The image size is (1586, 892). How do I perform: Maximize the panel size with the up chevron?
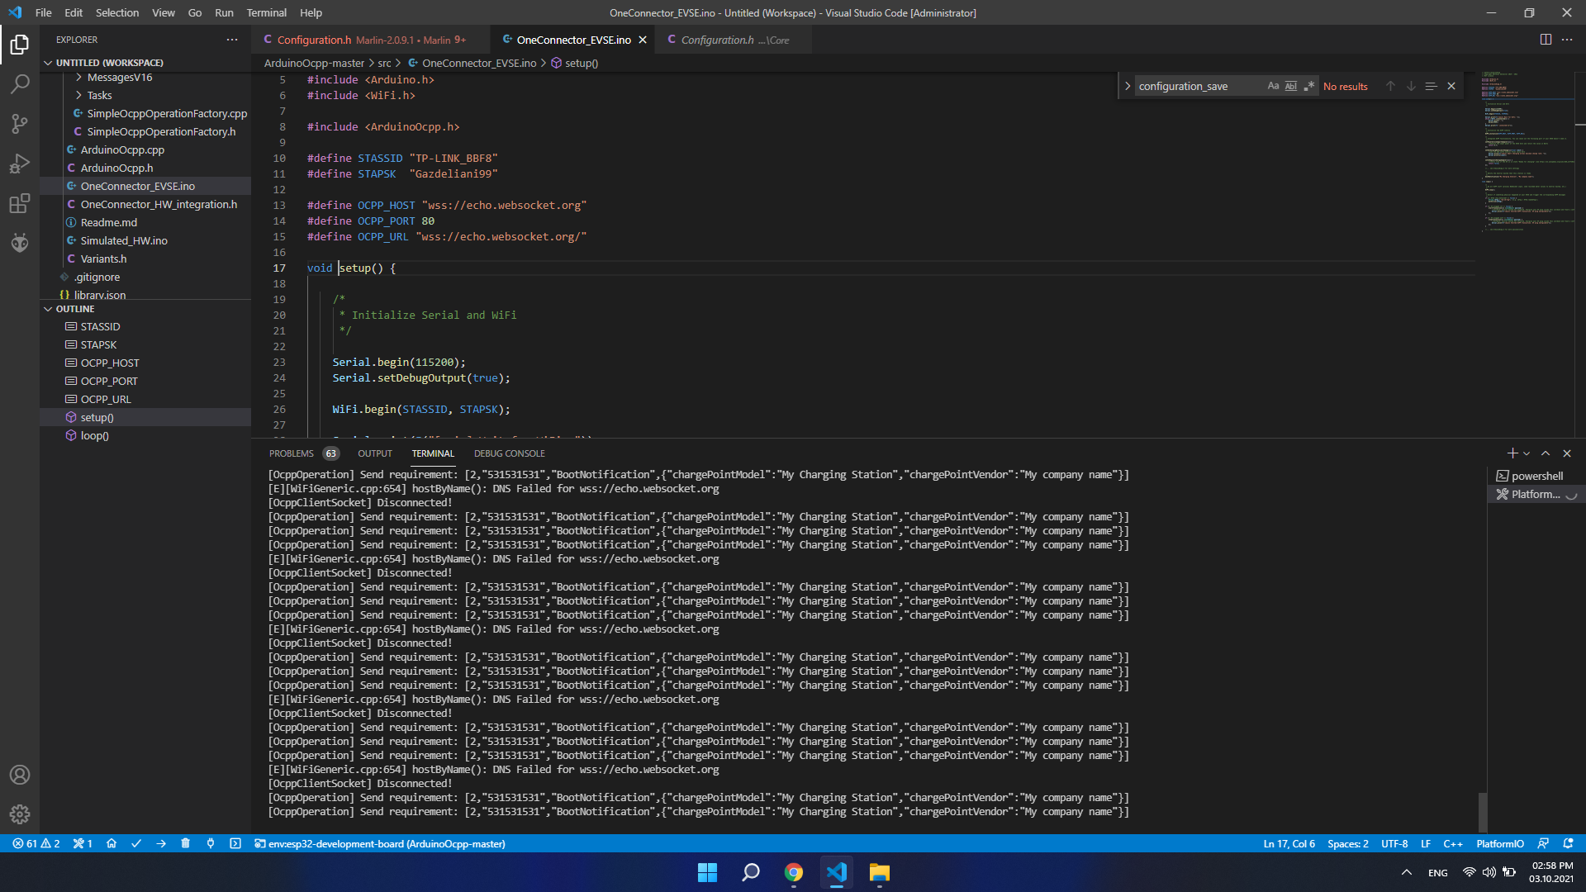coord(1546,453)
